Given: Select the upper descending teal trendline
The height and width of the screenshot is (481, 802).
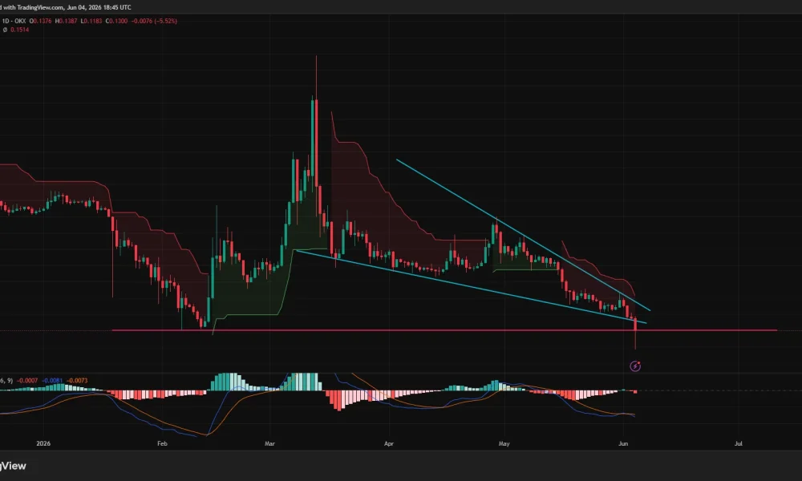Looking at the screenshot, I should tap(523, 235).
